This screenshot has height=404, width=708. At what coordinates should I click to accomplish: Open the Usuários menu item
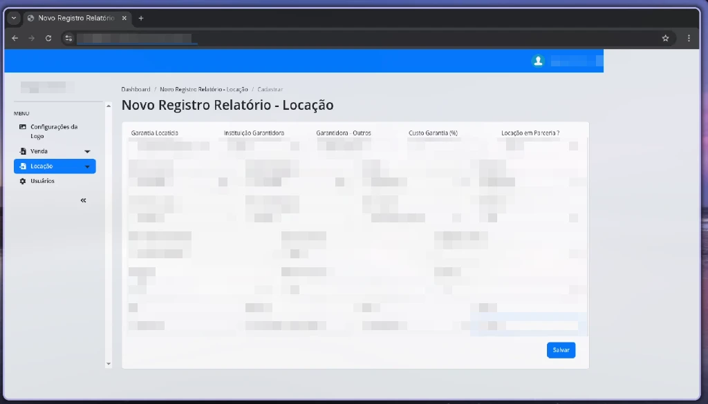coord(54,181)
